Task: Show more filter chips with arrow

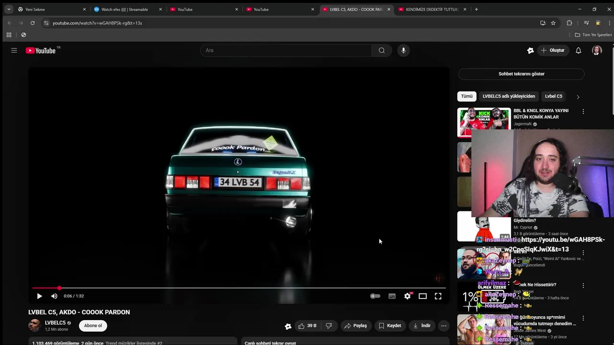Action: [x=578, y=97]
